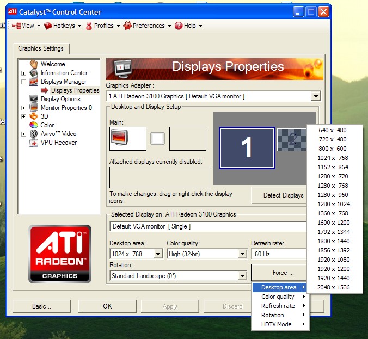Choose Rotation in the Force menu

280,315
